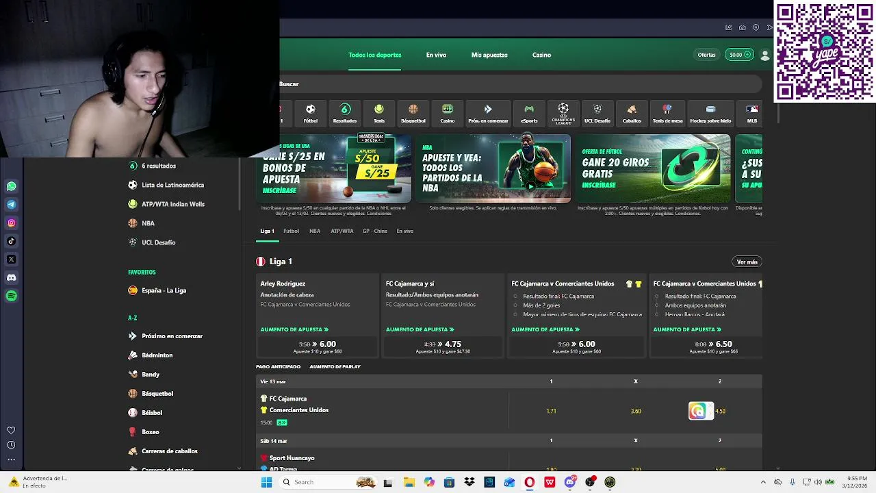Viewport: 876px width, 493px height.
Task: Select the ATP/WTA filter tab
Action: coord(342,231)
